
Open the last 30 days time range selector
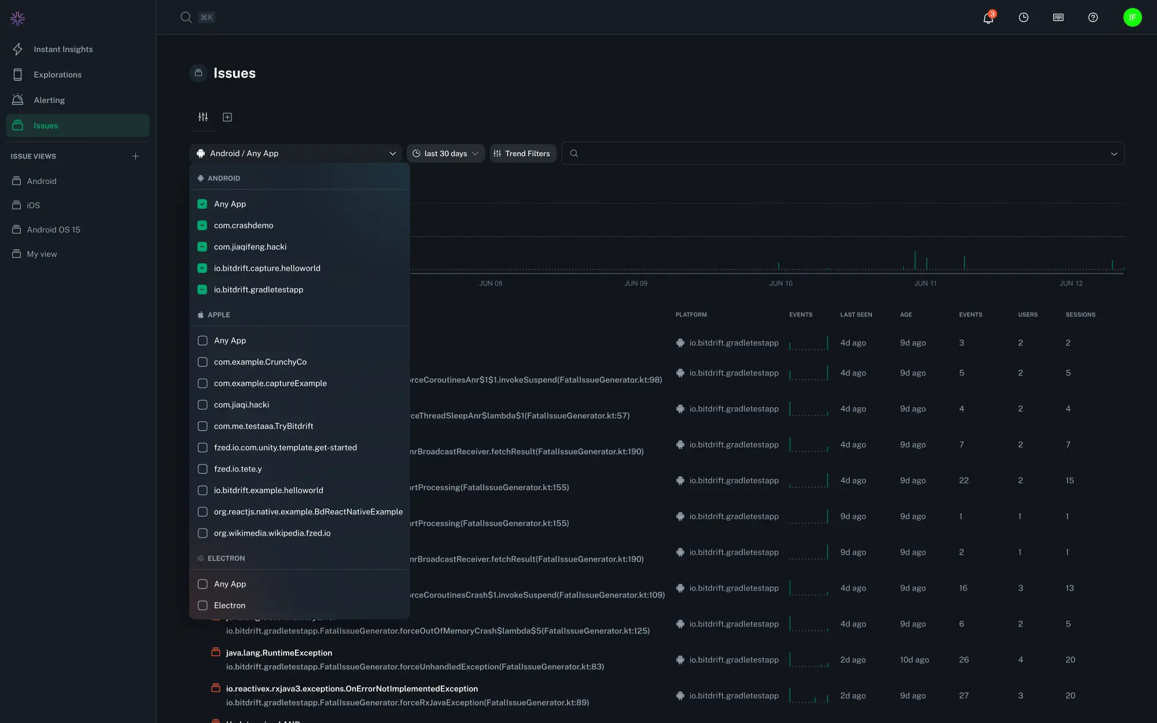(445, 153)
